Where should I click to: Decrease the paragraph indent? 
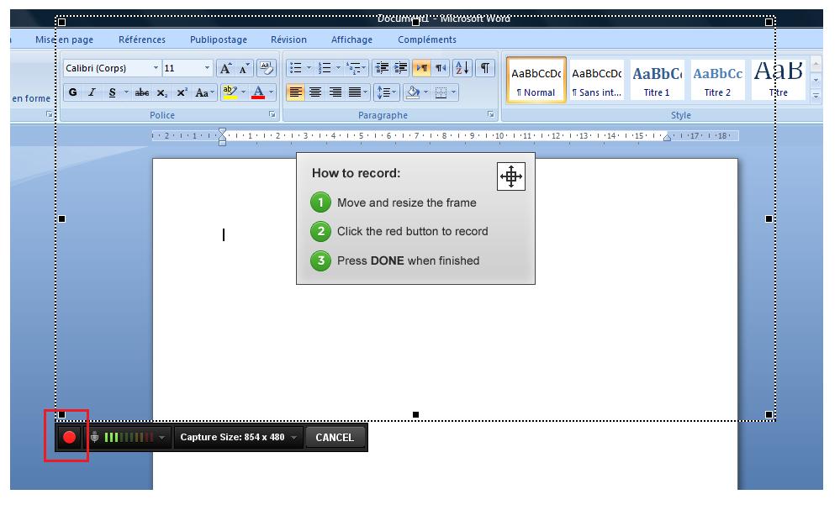[382, 68]
